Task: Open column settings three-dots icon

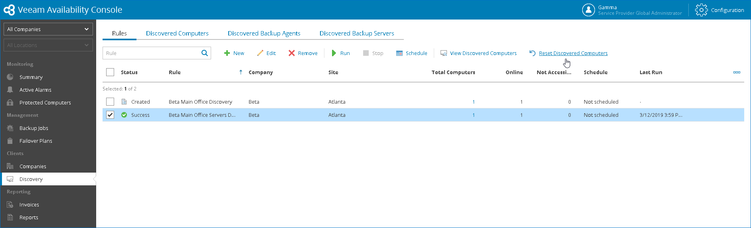Action: [737, 72]
